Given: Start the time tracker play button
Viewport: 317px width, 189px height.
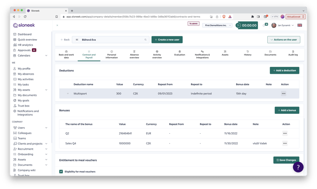Looking at the screenshot, I should [238, 25].
